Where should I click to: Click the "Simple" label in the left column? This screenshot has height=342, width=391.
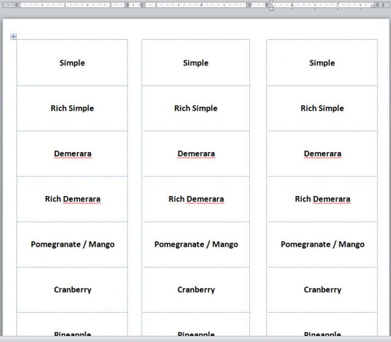coord(72,63)
